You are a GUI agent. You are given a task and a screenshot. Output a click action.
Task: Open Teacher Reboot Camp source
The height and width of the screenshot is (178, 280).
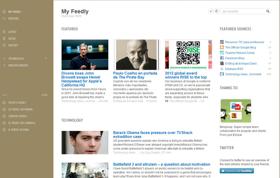240,53
